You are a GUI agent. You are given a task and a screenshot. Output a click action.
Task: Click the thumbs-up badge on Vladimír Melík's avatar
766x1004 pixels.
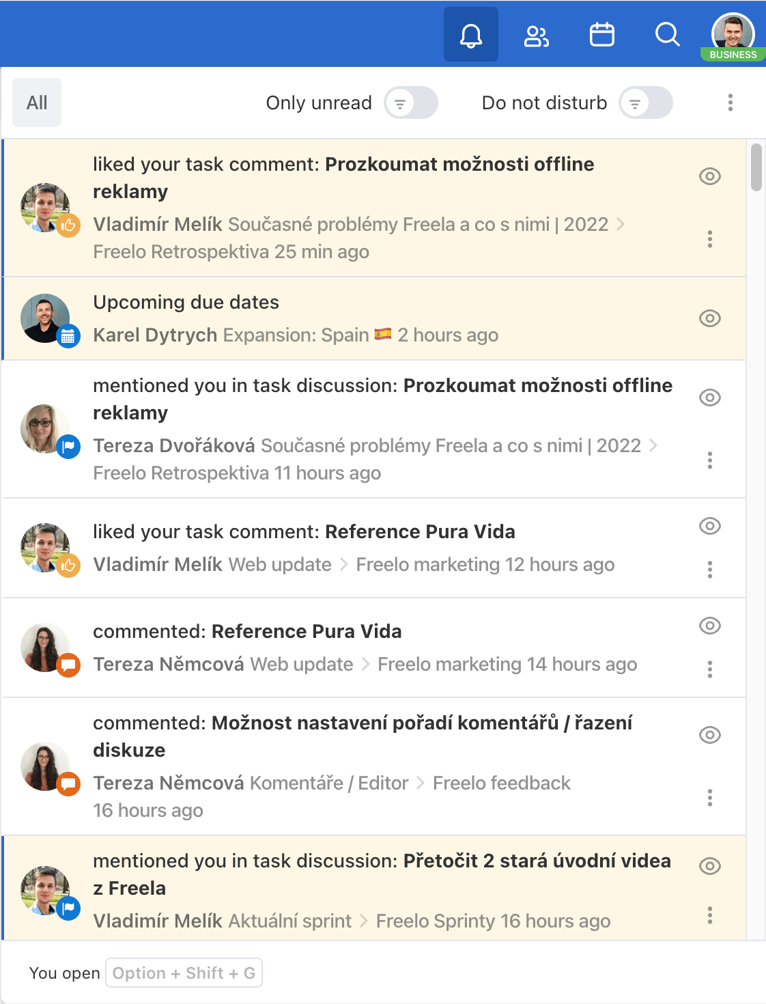pos(68,225)
